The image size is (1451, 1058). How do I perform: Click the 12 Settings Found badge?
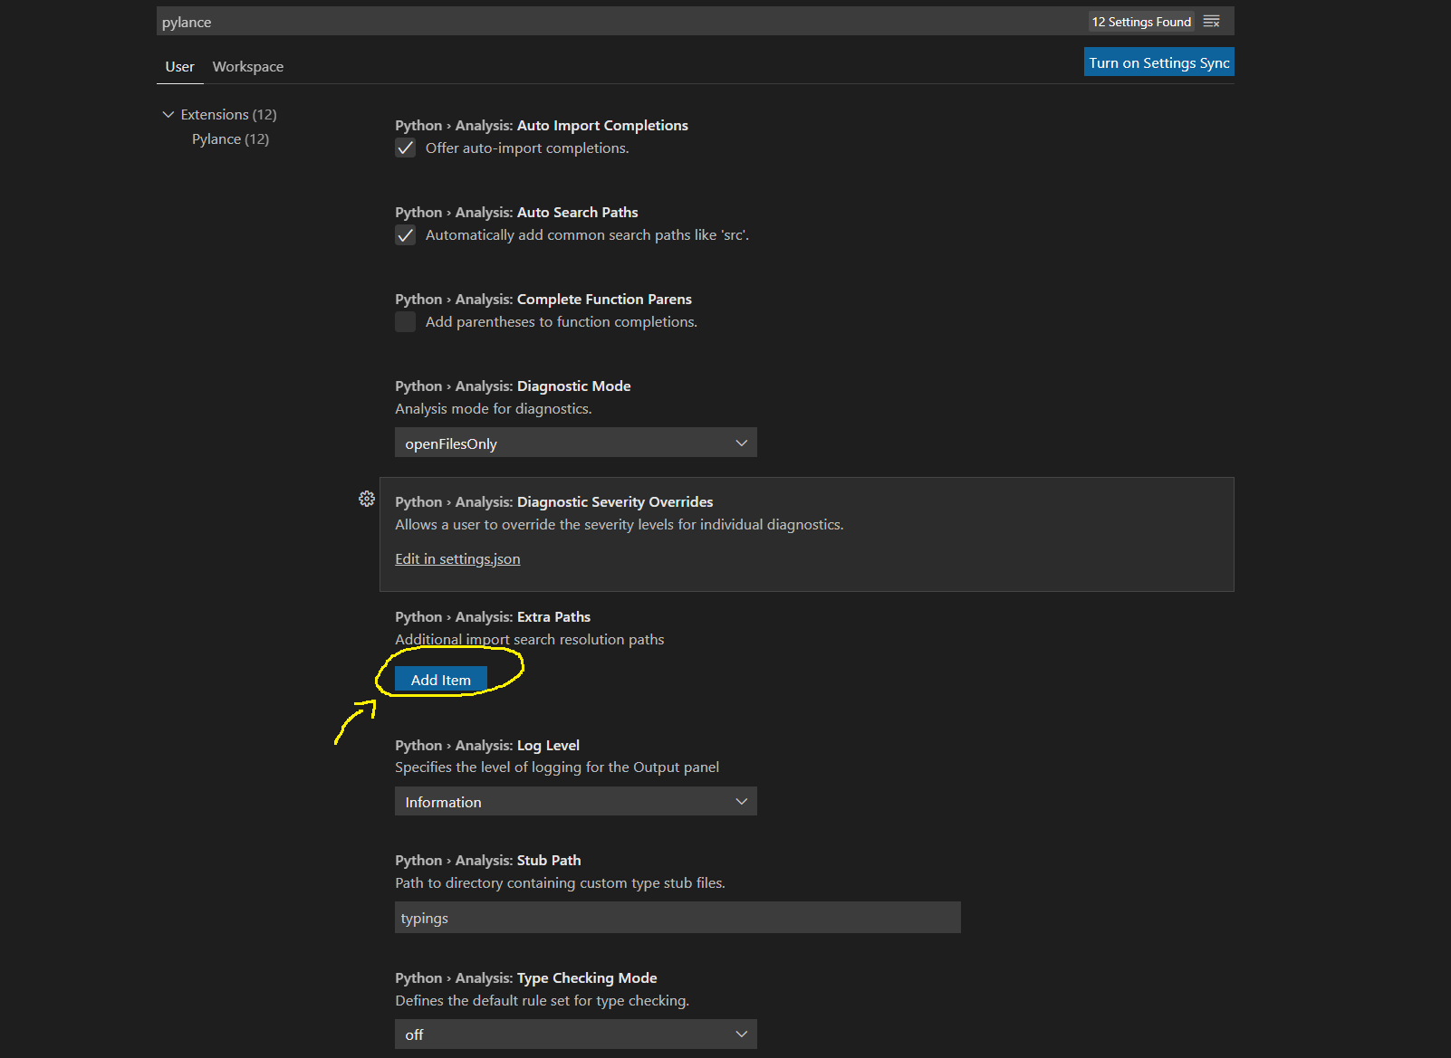pyautogui.click(x=1140, y=21)
